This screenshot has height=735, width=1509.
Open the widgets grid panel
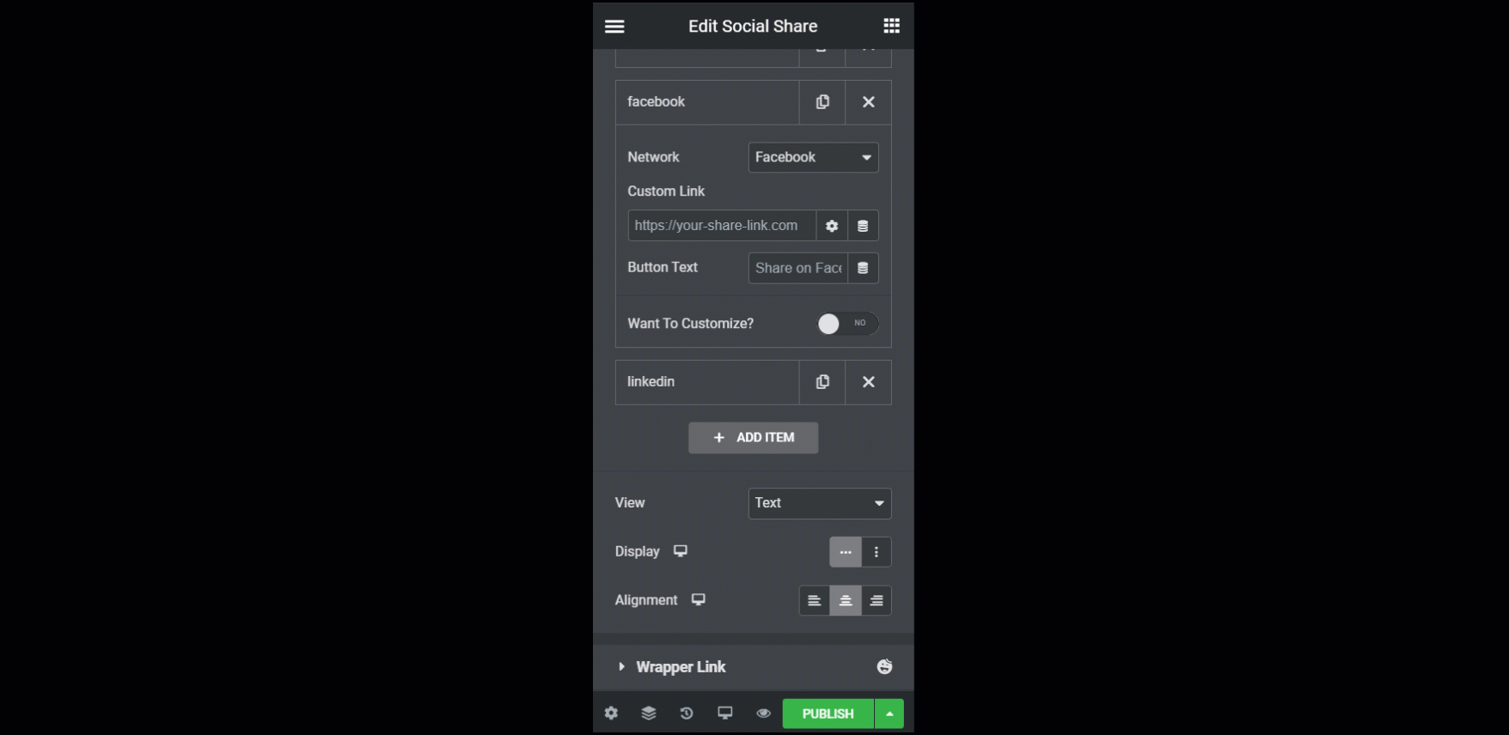pyautogui.click(x=891, y=26)
